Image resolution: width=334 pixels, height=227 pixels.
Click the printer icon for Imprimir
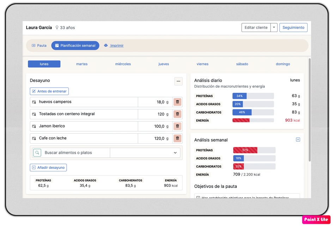(x=106, y=46)
